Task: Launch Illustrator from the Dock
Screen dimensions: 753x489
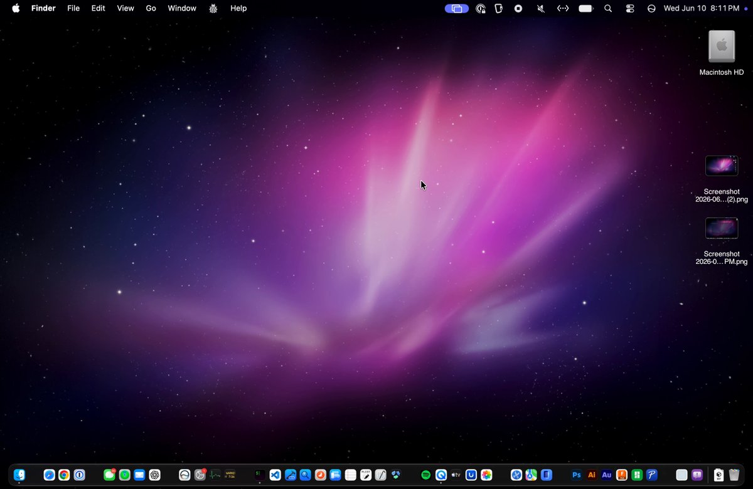Action: click(591, 475)
